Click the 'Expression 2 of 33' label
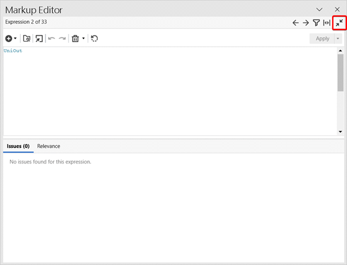 (x=26, y=22)
